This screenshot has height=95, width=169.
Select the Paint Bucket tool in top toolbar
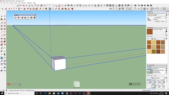pos(46,9)
